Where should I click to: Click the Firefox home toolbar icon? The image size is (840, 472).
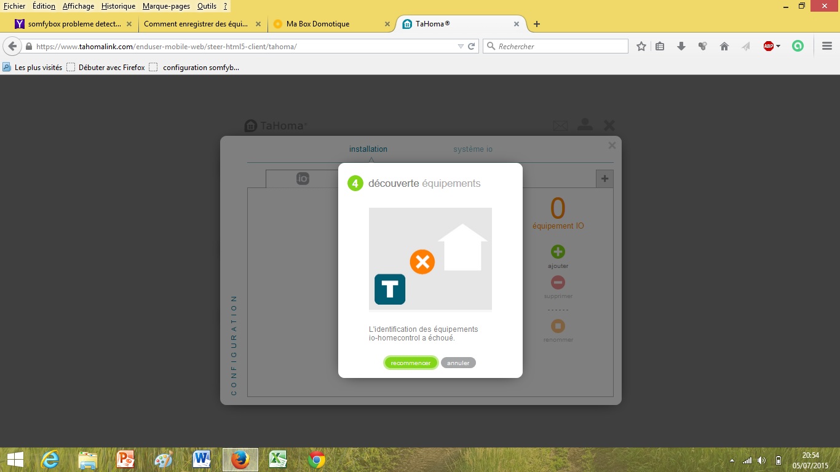click(724, 46)
